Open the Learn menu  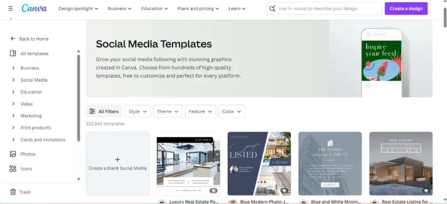[x=237, y=9]
